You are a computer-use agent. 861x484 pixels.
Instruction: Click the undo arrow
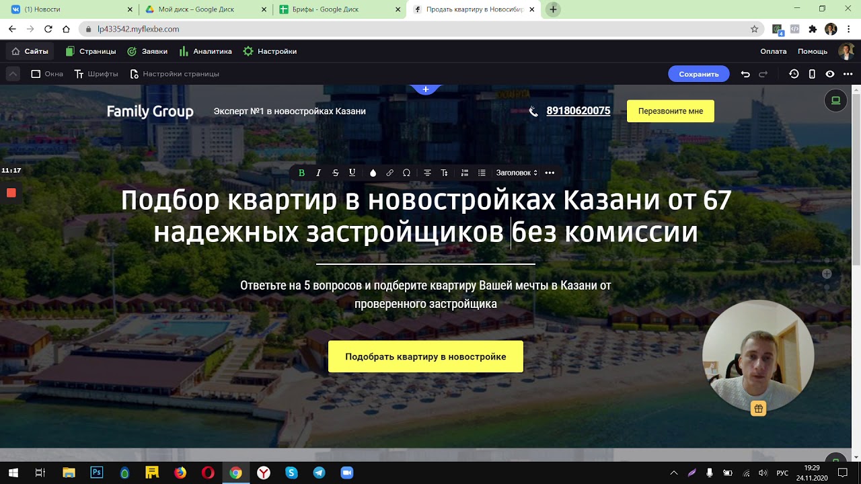pos(745,74)
